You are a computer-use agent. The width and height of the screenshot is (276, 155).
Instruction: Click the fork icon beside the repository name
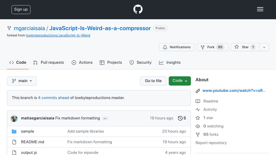click(x=9, y=28)
